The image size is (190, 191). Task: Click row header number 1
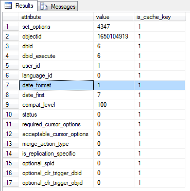(11, 27)
